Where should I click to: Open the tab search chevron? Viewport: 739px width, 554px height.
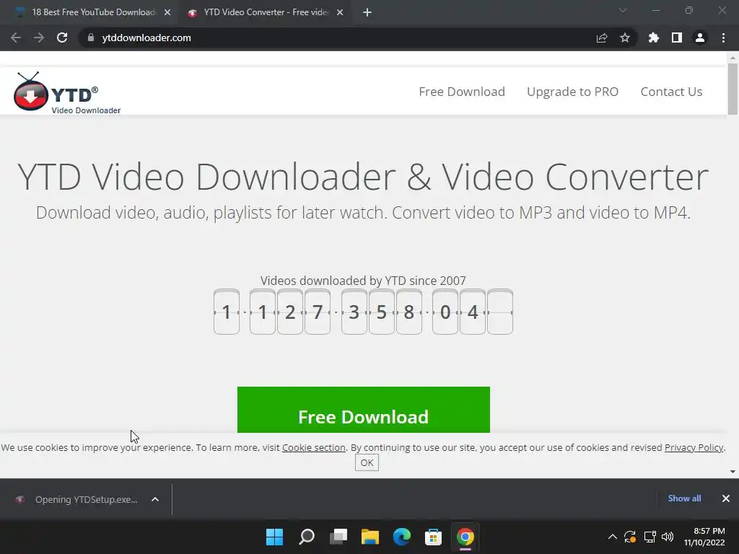point(623,10)
